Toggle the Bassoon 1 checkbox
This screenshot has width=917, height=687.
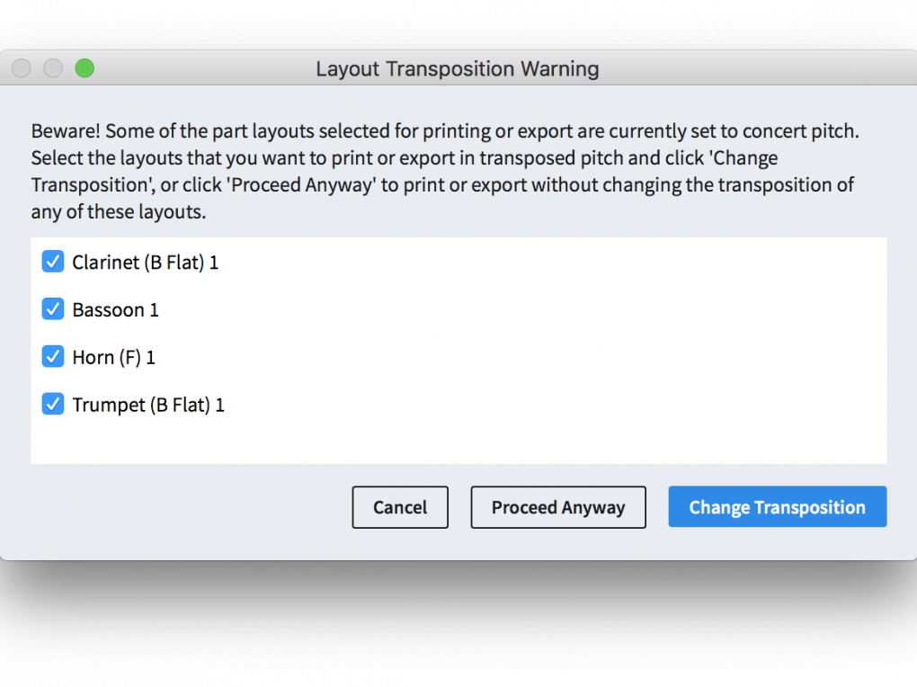point(53,309)
